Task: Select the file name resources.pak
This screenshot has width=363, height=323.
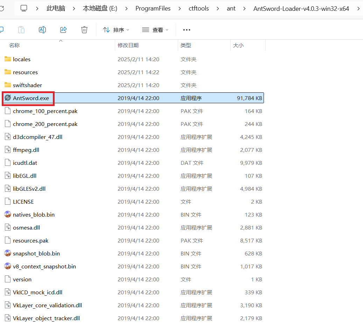Action: [x=30, y=241]
